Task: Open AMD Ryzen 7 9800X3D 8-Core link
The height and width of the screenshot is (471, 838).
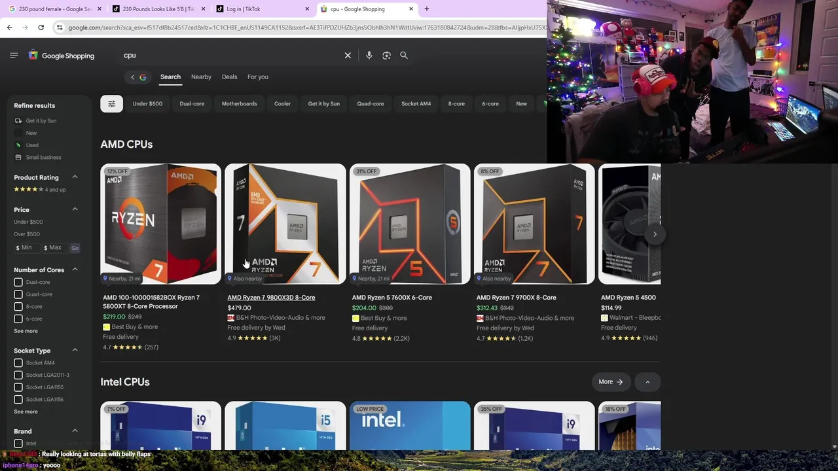Action: tap(271, 298)
